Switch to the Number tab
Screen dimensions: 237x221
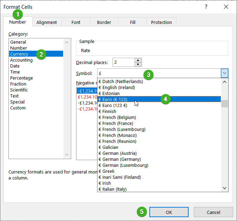[18, 22]
